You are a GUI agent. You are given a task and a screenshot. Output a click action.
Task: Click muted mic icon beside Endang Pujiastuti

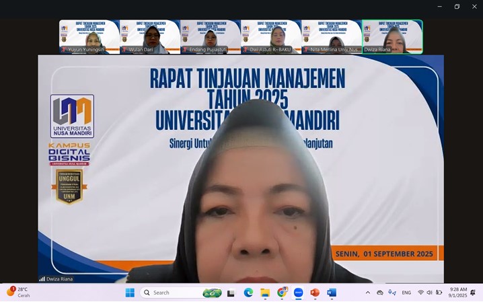(x=185, y=49)
